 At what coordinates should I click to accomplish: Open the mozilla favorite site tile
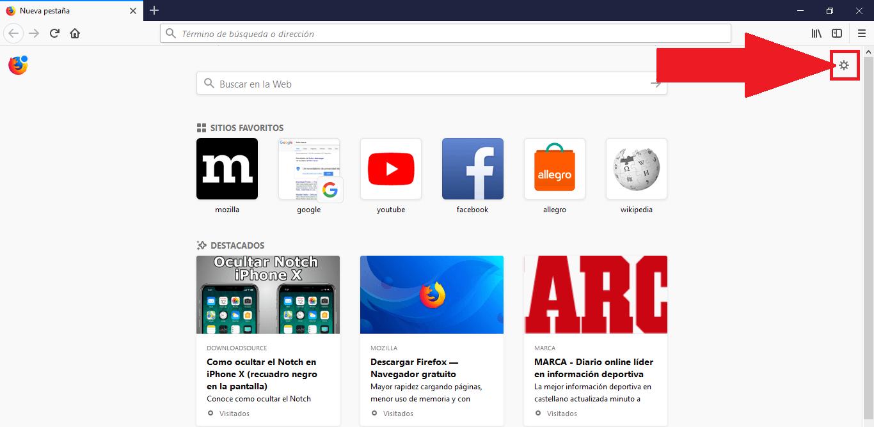(227, 169)
